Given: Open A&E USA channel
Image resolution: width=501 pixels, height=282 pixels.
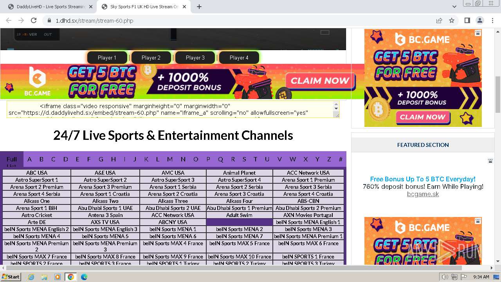Looking at the screenshot, I should tap(105, 173).
